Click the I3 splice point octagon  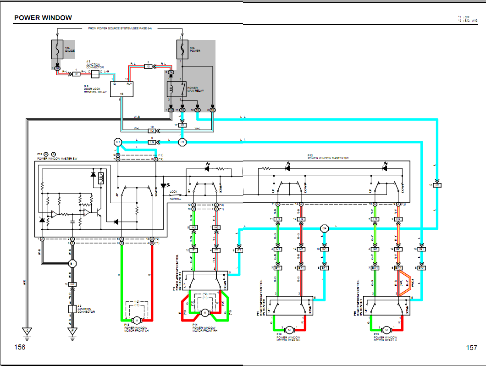click(x=182, y=142)
